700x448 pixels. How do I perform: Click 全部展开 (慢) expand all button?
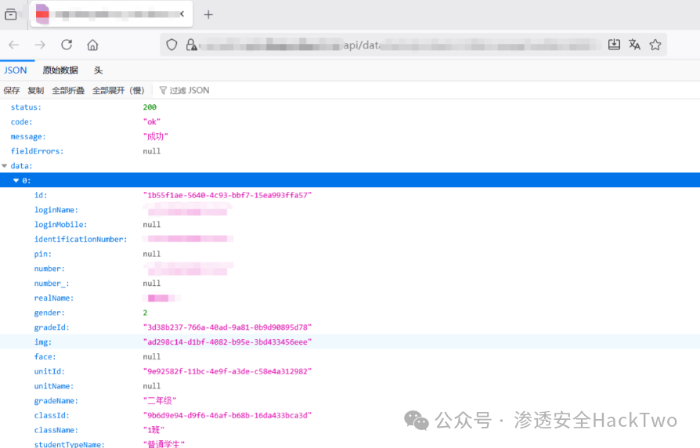tap(118, 90)
